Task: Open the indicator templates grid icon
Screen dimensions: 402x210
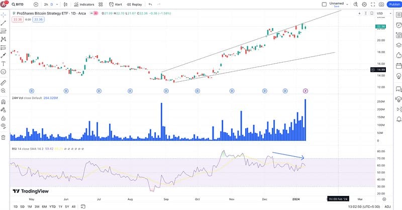Action: coord(100,4)
